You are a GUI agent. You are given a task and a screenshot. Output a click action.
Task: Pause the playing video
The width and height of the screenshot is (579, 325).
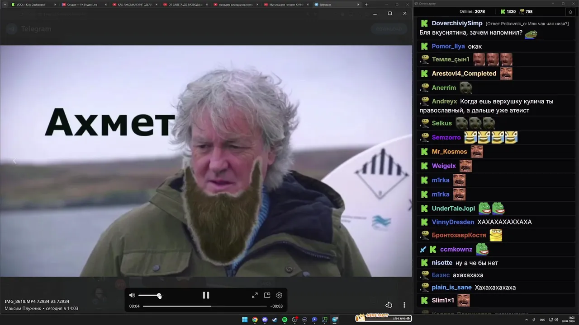click(x=206, y=295)
